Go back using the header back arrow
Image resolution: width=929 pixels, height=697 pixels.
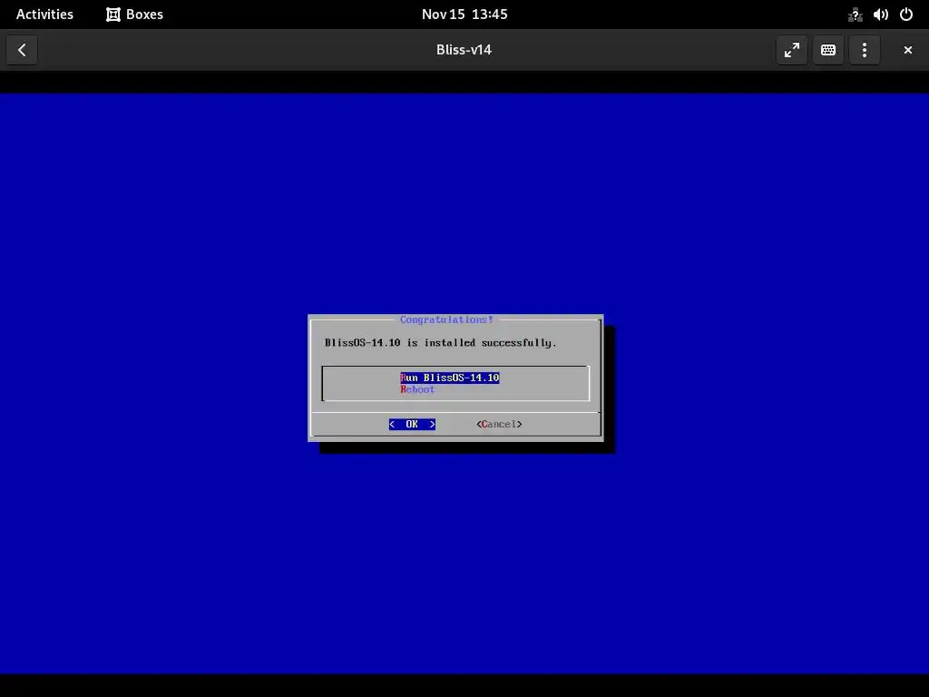[x=22, y=50]
